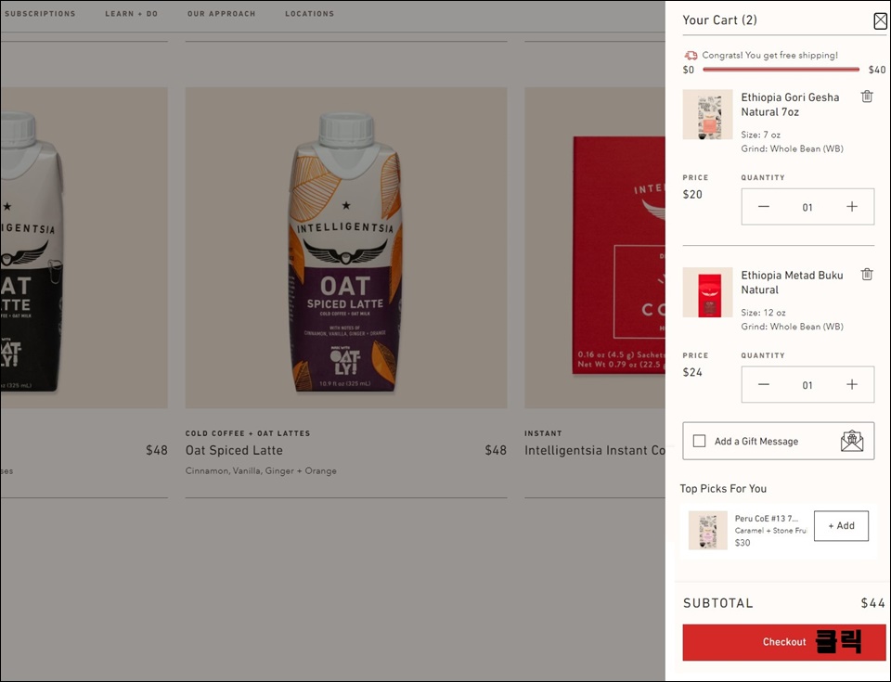Click the Oat Spiced Latte $48 price
The image size is (891, 682).
tap(496, 450)
